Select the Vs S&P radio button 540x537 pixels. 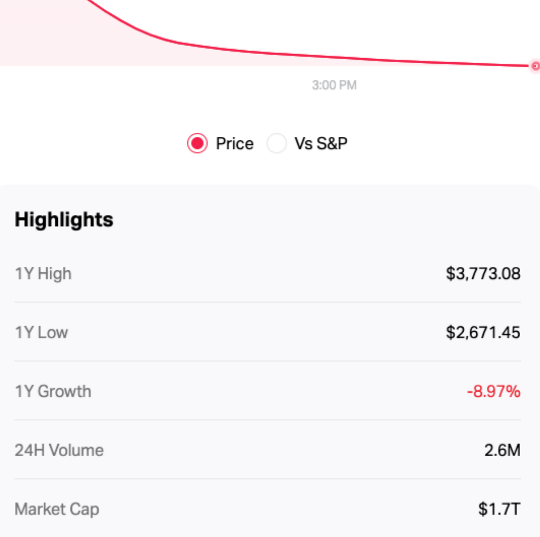pos(276,144)
